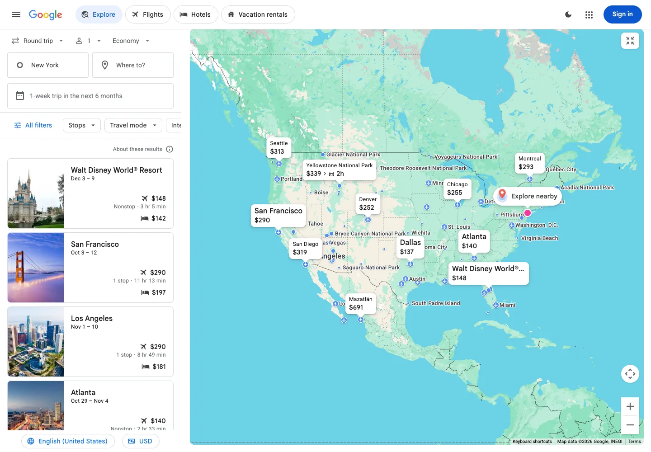
Task: Select Chicago $255 map label
Action: point(457,188)
